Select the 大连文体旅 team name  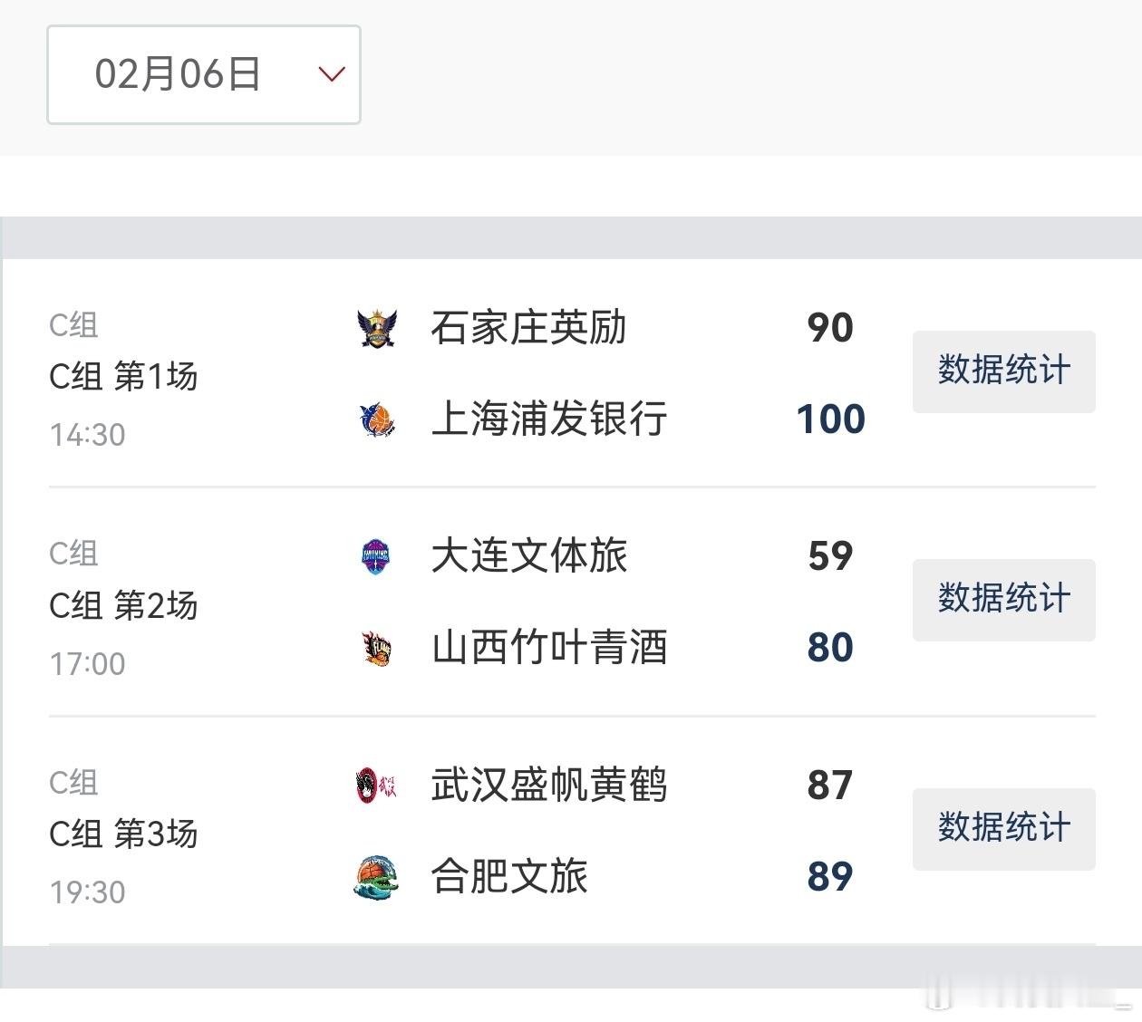[528, 556]
